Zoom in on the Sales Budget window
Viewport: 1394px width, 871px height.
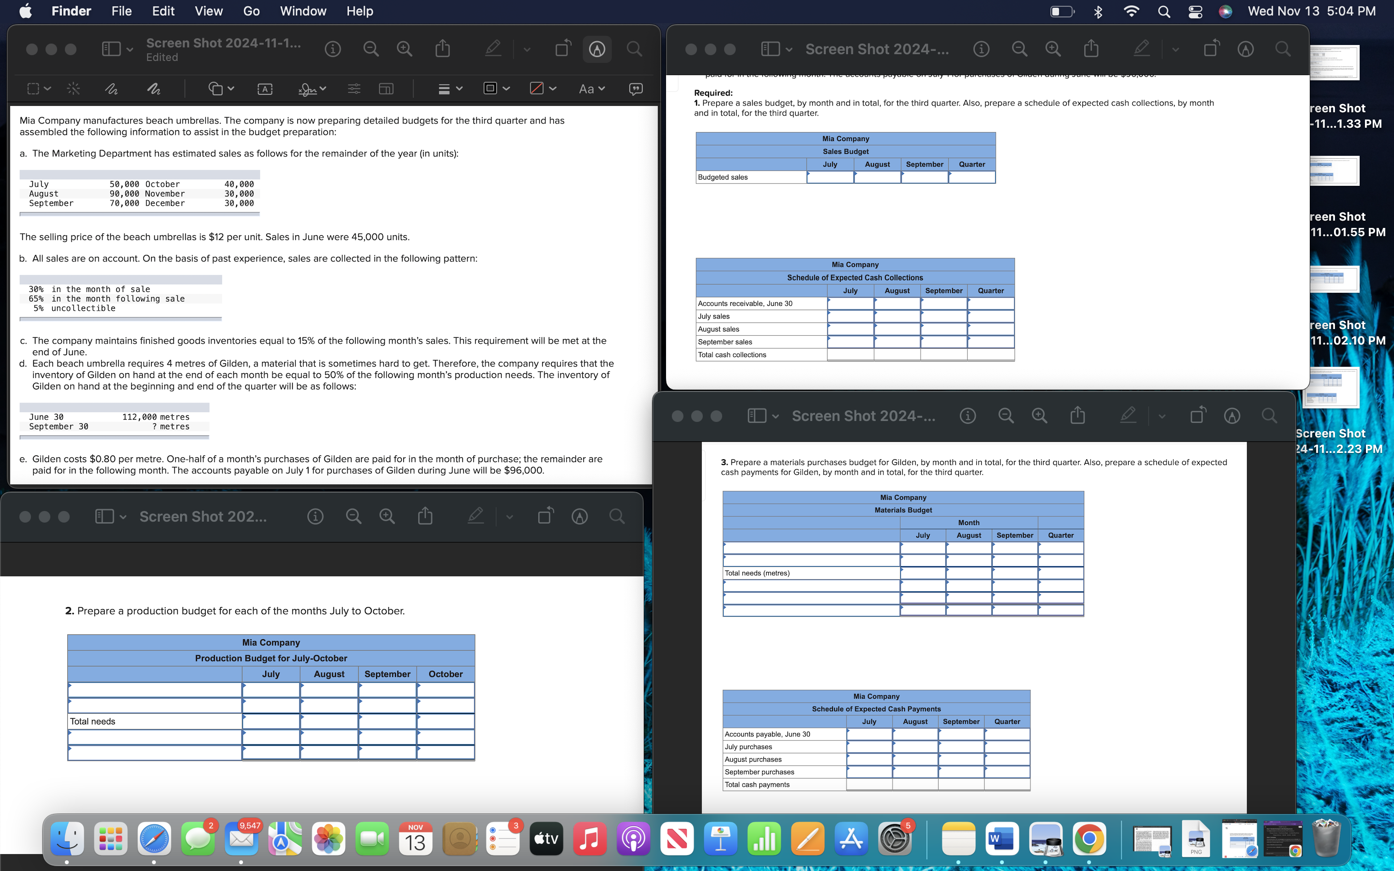[1053, 49]
